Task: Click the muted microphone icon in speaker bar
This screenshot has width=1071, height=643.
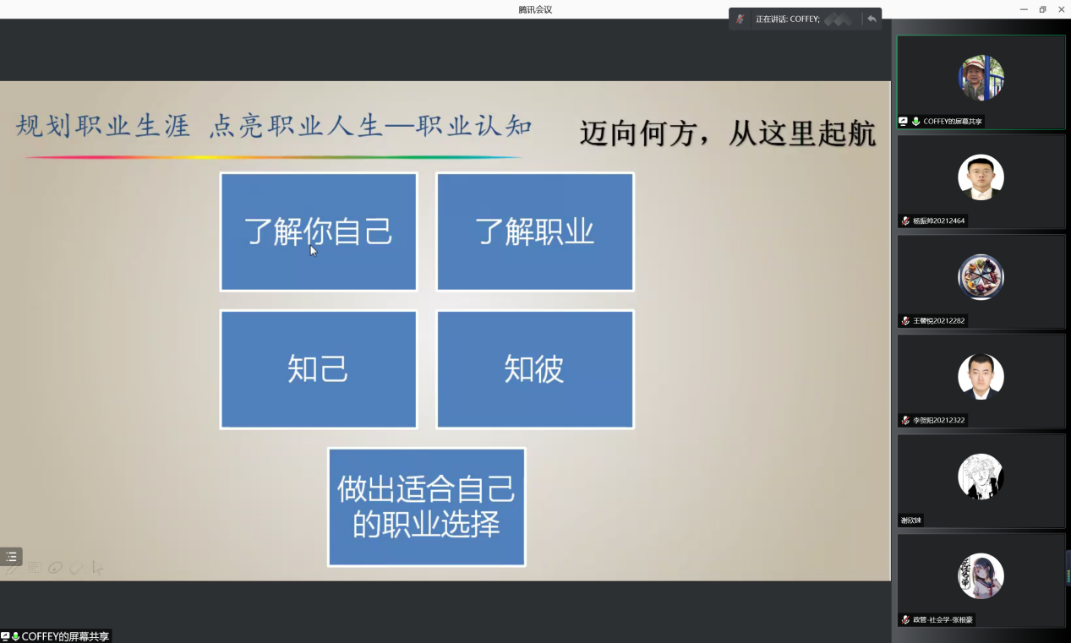Action: [740, 19]
